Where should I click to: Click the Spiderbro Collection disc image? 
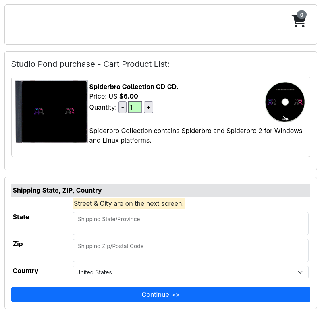(x=285, y=102)
